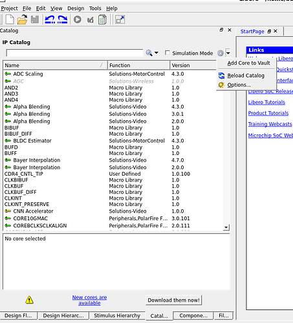Viewport: 293px width, 323px height.
Task: Click the Download them now! button
Action: coord(173,300)
